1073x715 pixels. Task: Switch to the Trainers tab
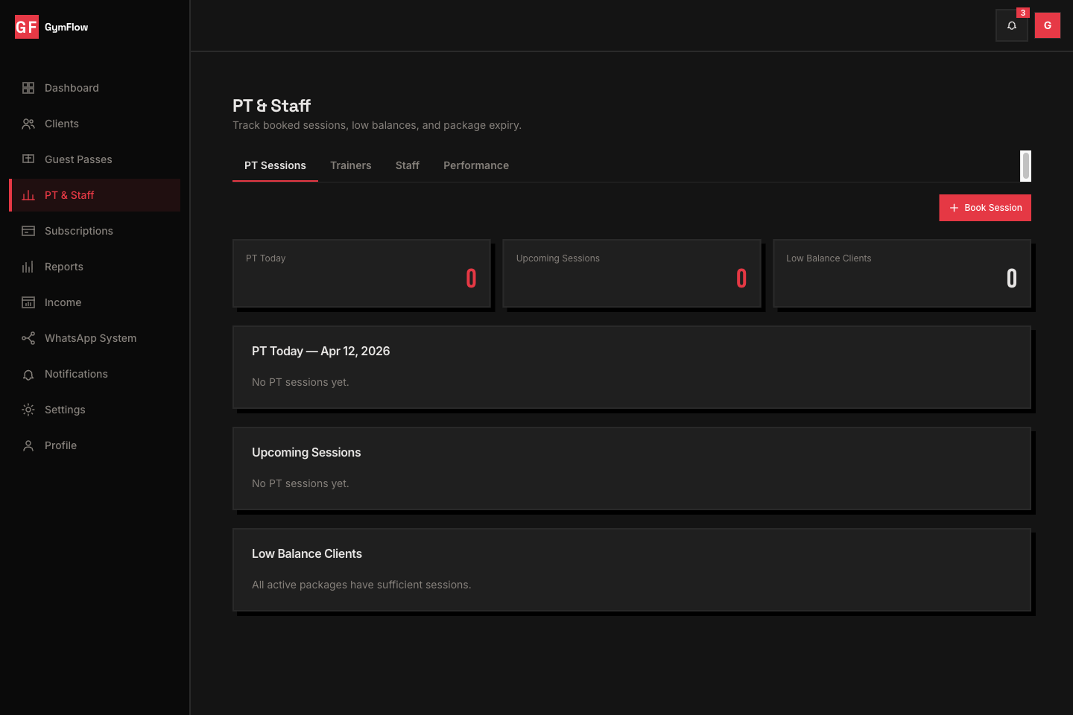(350, 165)
